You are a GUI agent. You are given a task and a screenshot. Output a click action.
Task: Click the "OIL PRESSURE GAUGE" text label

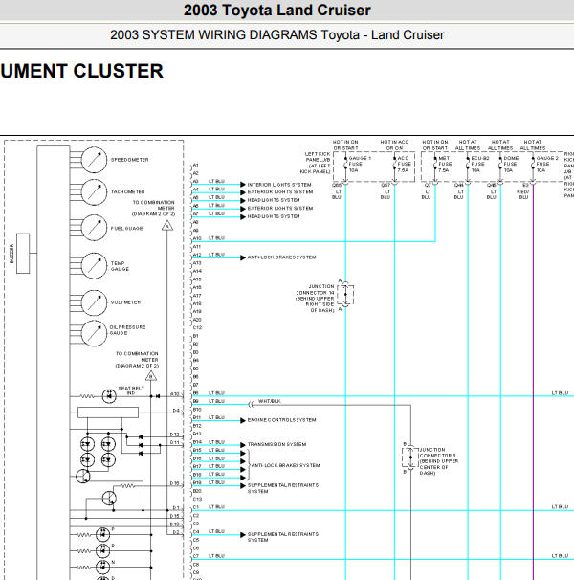127,330
